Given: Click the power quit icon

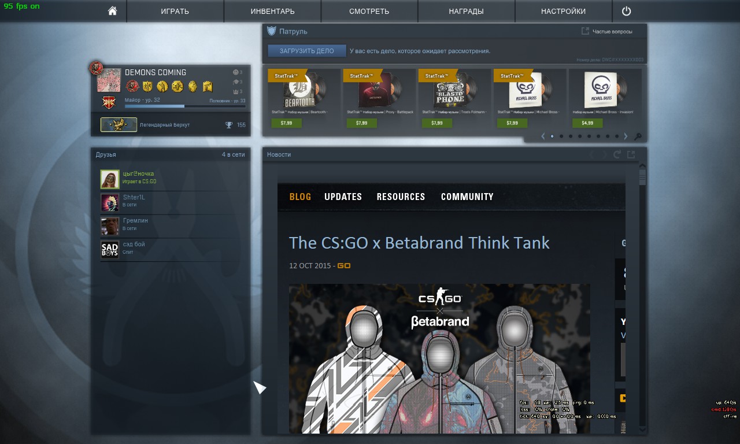Looking at the screenshot, I should [626, 11].
